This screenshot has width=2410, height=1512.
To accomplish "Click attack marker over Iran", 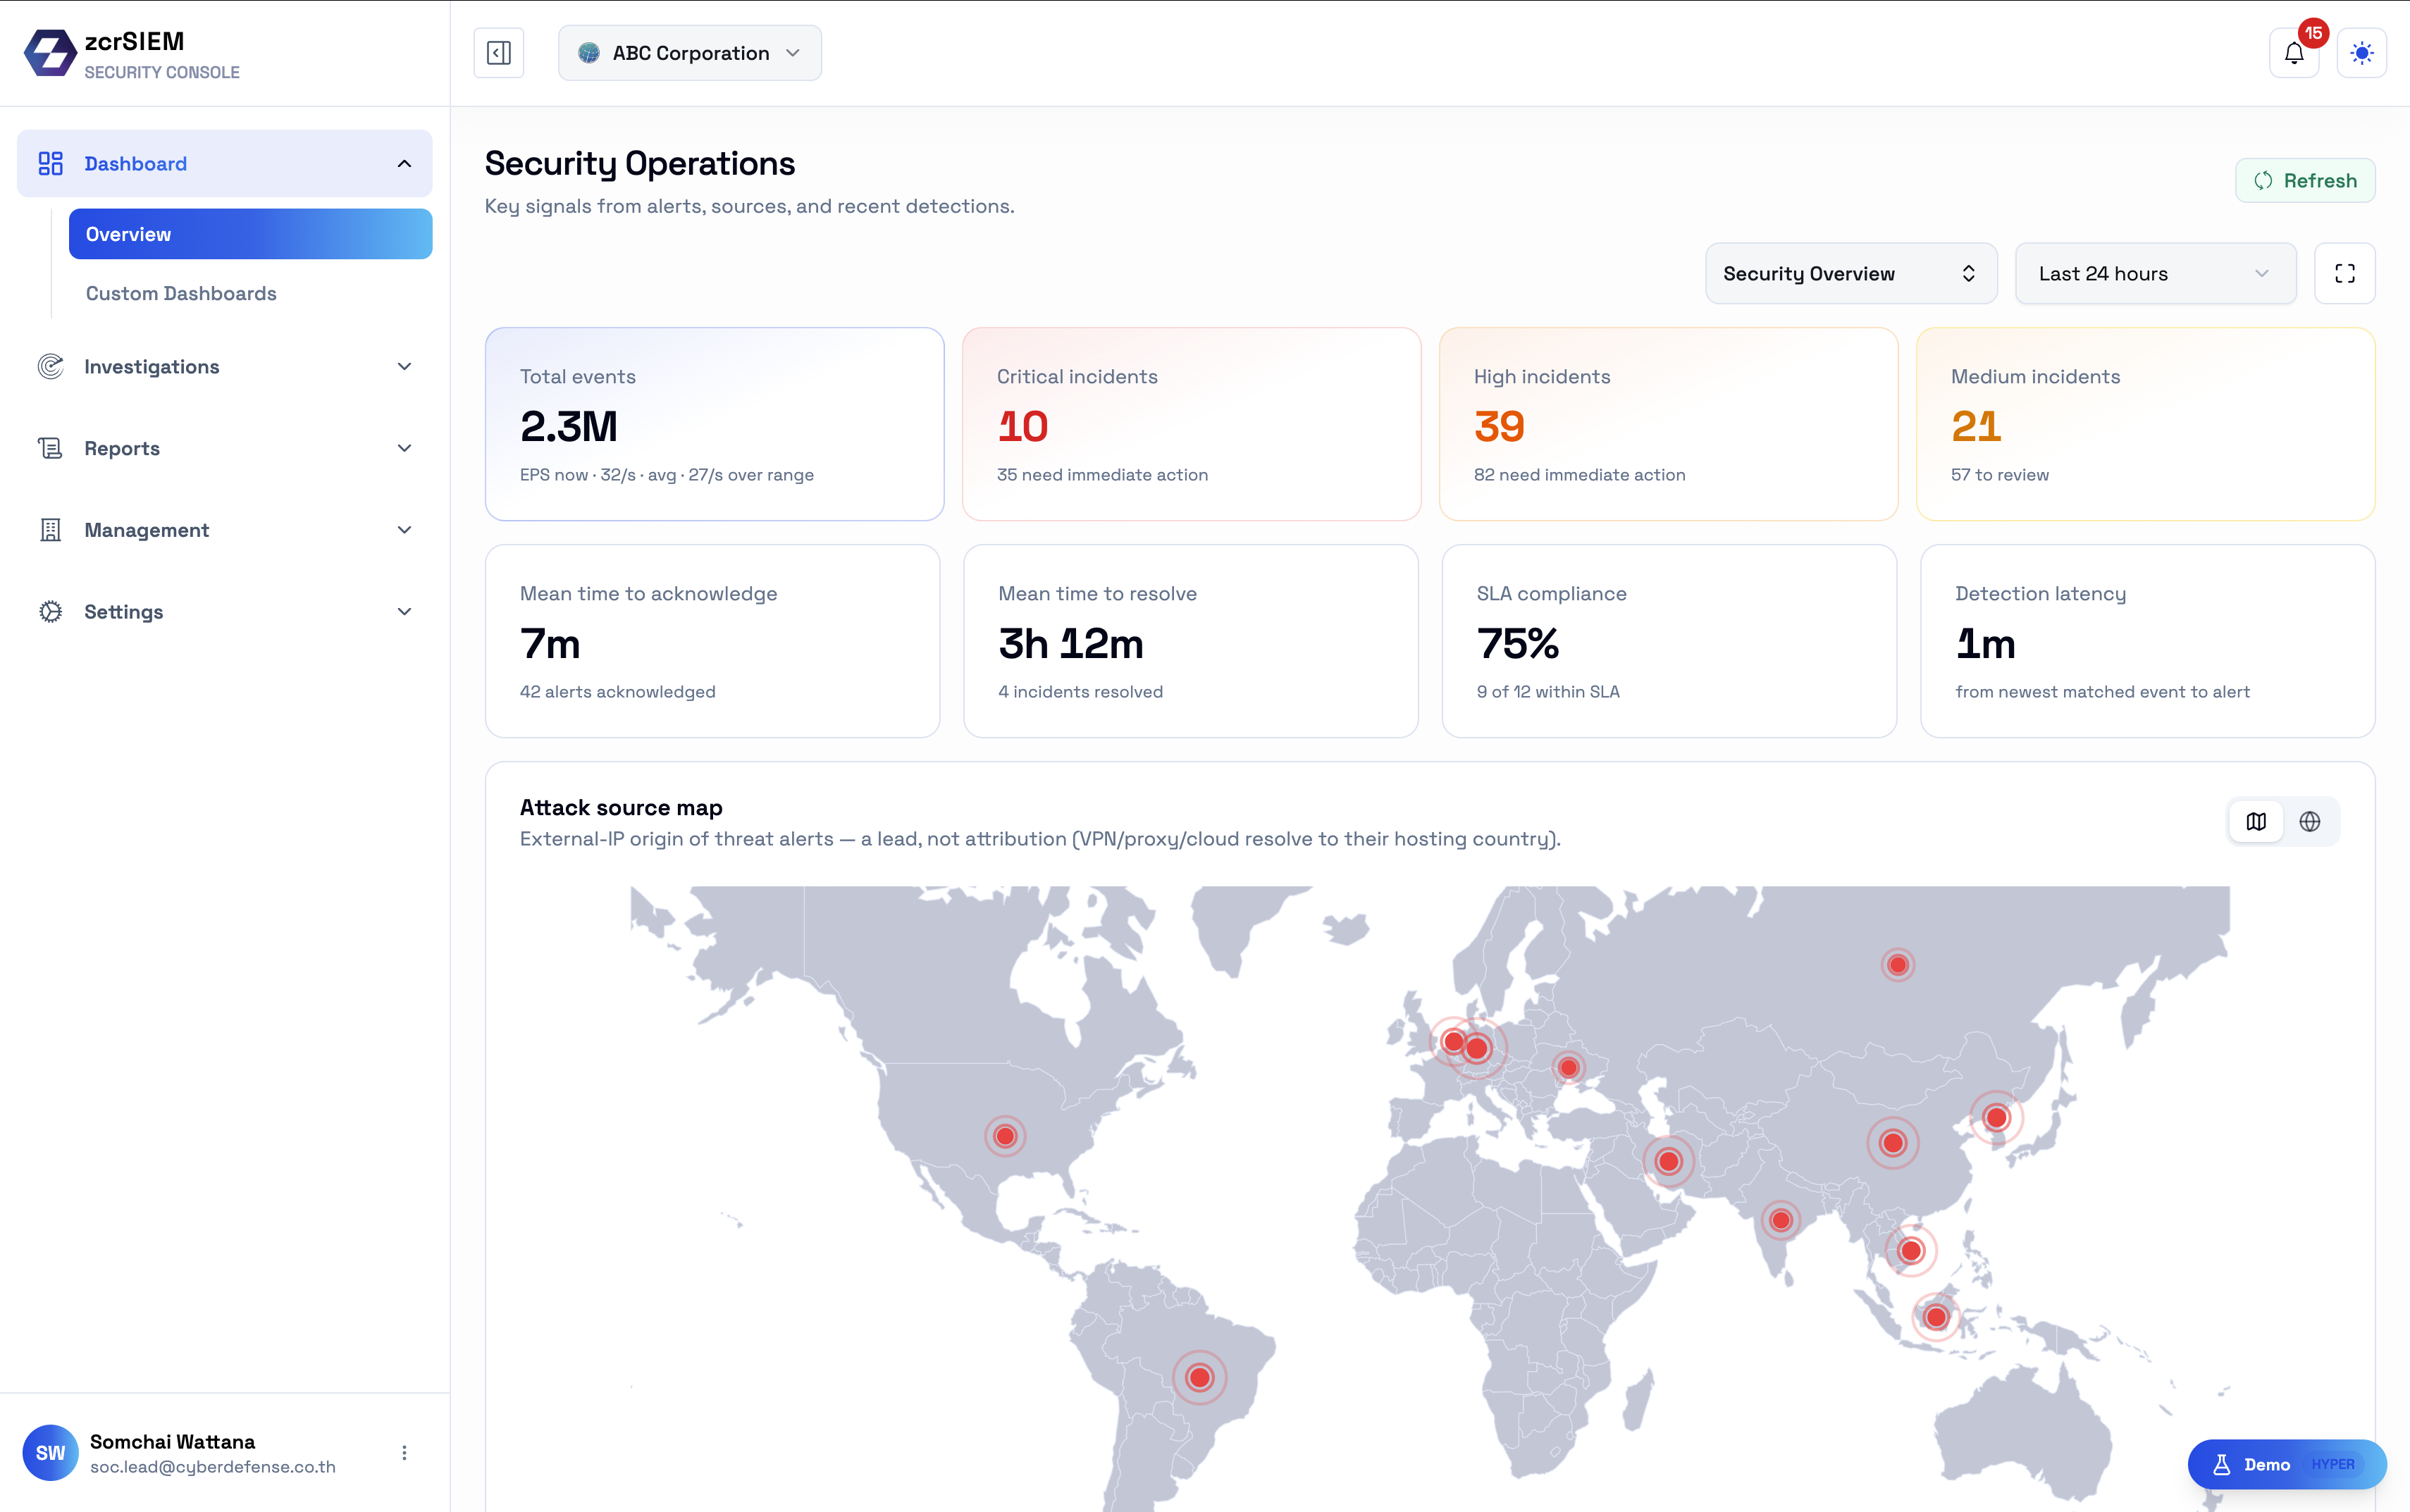I will pyautogui.click(x=1668, y=1162).
